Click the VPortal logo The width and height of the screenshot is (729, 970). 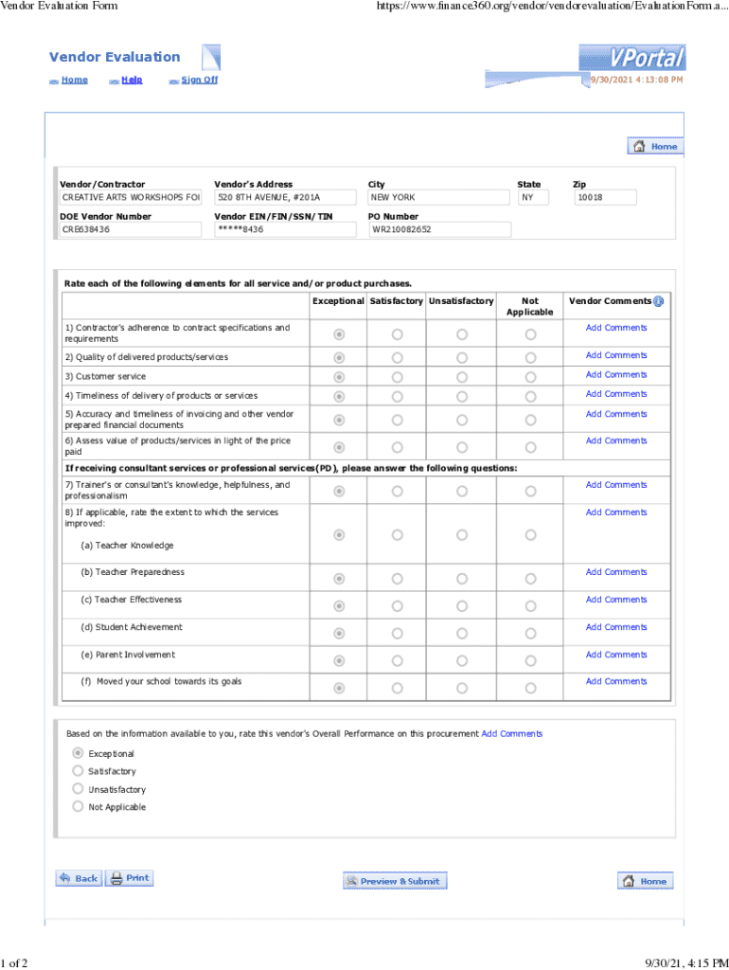pos(632,58)
